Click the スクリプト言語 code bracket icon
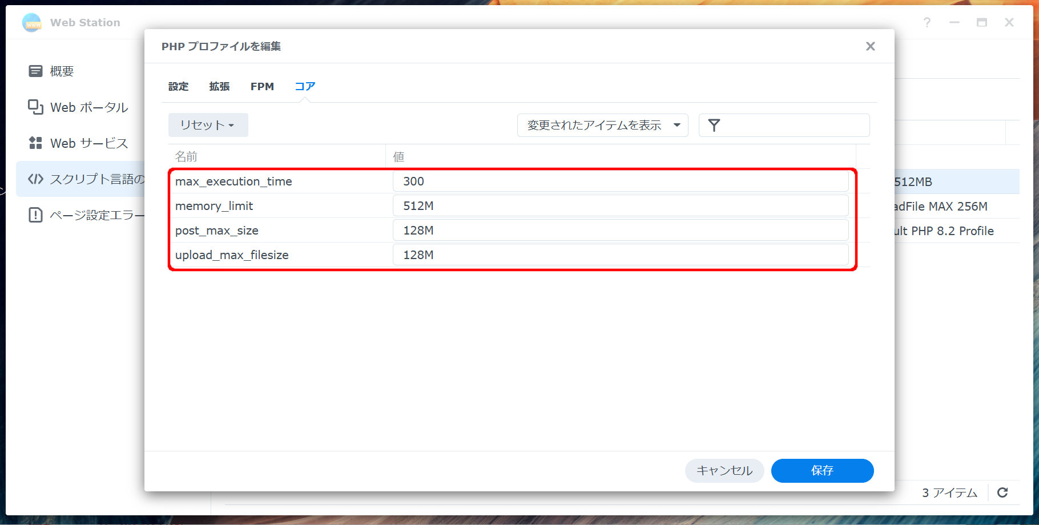Viewport: 1039px width, 525px height. pyautogui.click(x=35, y=179)
